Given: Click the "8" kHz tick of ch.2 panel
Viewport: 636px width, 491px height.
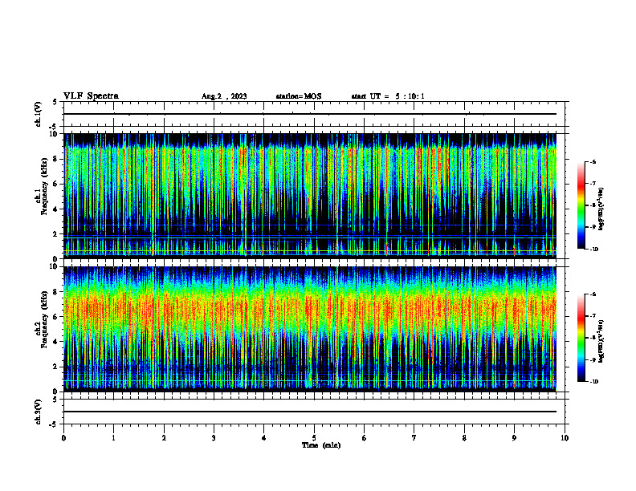Looking at the screenshot, I should (x=55, y=292).
